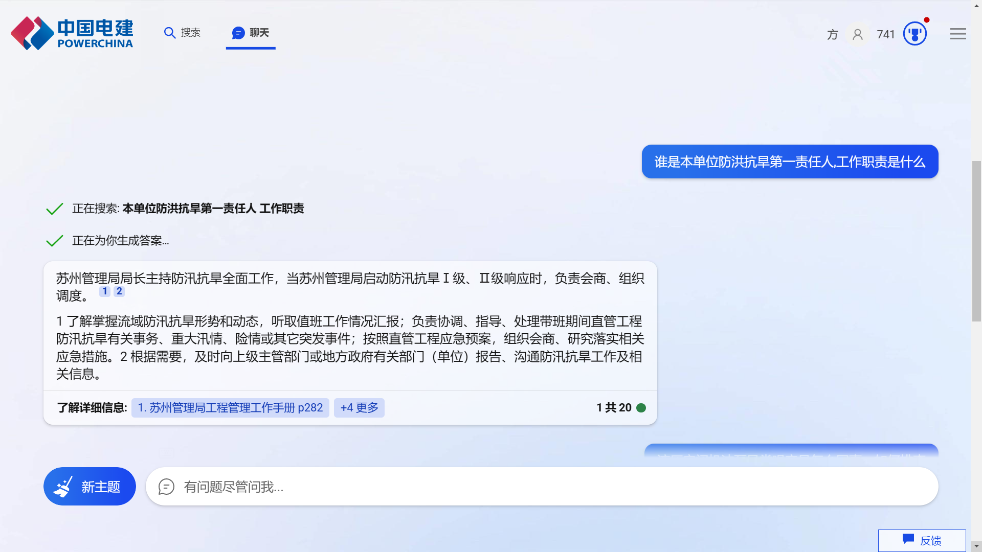Click the scrollbar down arrow
Image resolution: width=982 pixels, height=552 pixels.
click(976, 546)
